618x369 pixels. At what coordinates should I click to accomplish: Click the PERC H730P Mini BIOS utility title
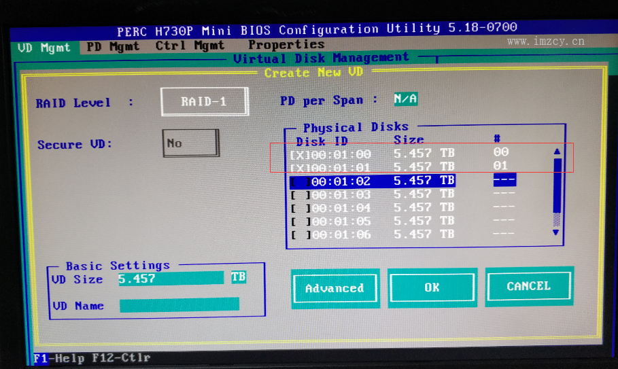[x=317, y=29]
